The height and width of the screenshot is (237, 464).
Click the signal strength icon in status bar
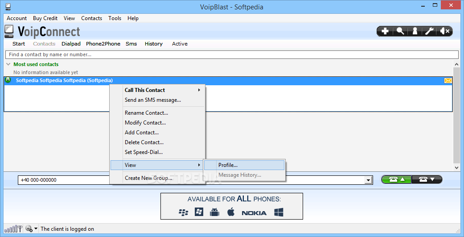[12, 229]
